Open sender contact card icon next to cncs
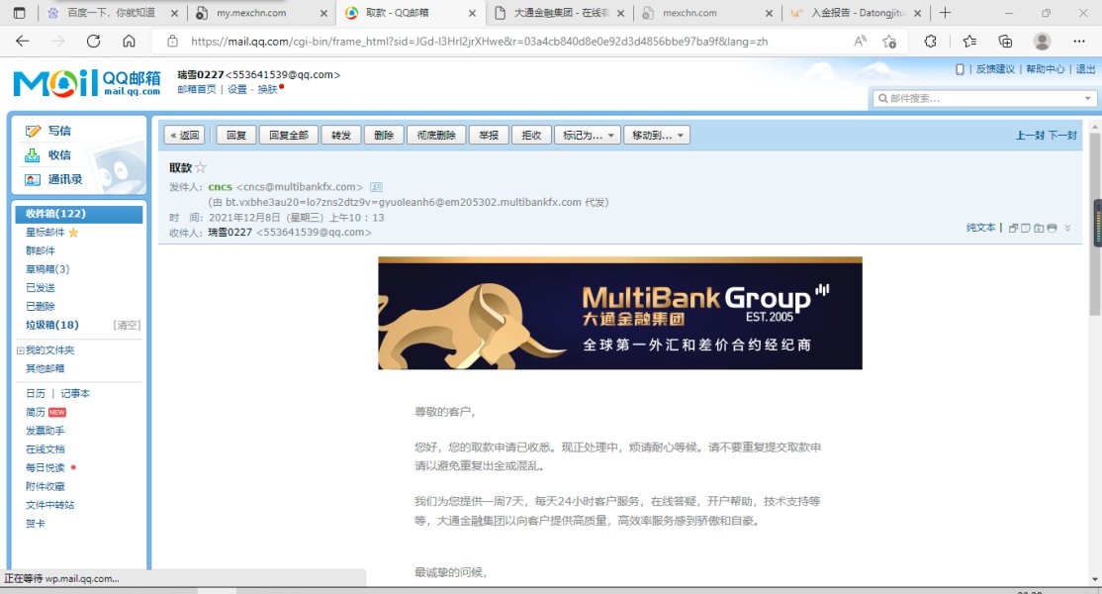 pyautogui.click(x=376, y=187)
